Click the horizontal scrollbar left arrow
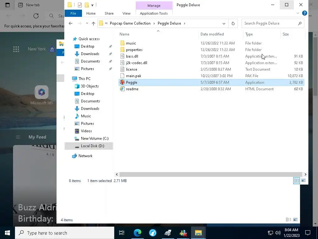Viewport: 318px width, 239px height. point(117,174)
